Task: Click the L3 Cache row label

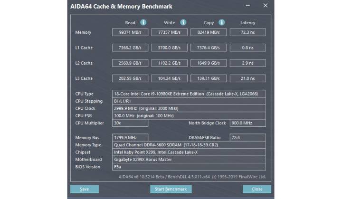Action: [84, 78]
